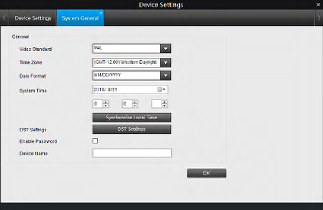Image resolution: width=323 pixels, height=210 pixels.
Task: Click the hour value field
Action: click(x=98, y=104)
